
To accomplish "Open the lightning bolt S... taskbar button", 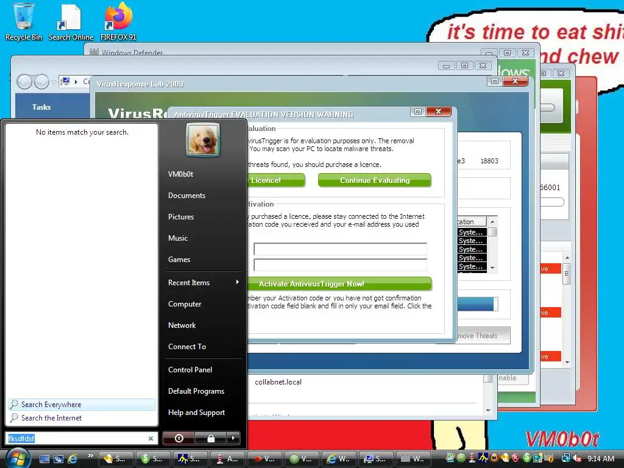I will tap(190, 459).
